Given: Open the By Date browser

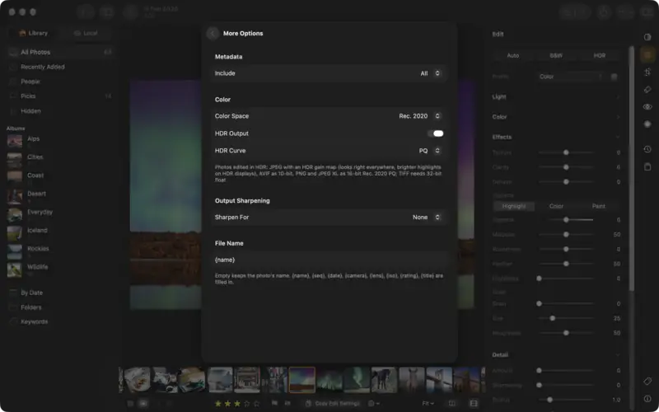Looking at the screenshot, I should tap(60, 293).
